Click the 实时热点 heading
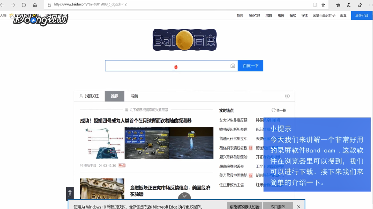373x209 pixels. (226, 110)
